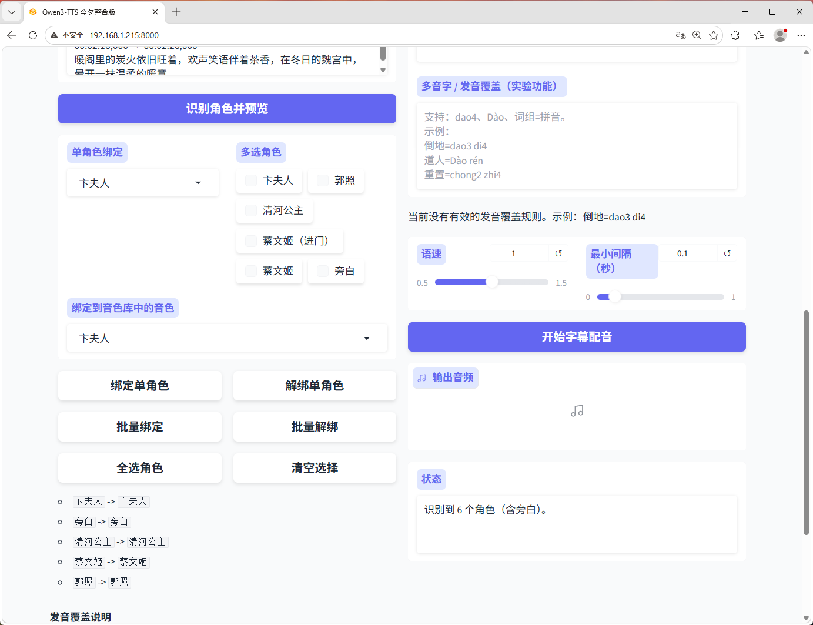Open the tab search chevron
The image size is (813, 625).
point(12,12)
